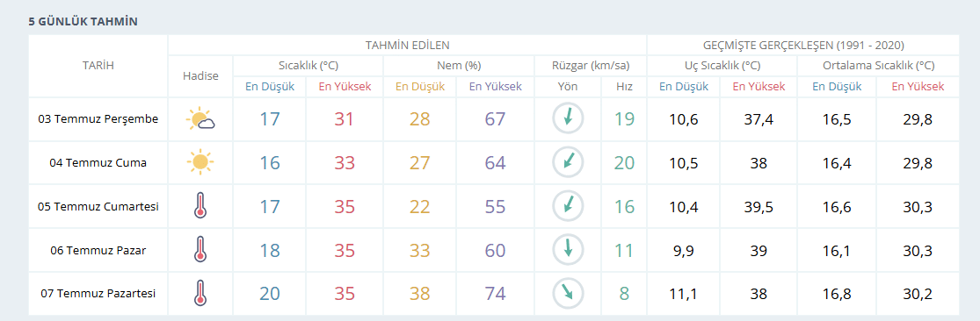Click the partly cloudy icon for 03 Temmuz
This screenshot has height=321, width=980.
(x=200, y=119)
